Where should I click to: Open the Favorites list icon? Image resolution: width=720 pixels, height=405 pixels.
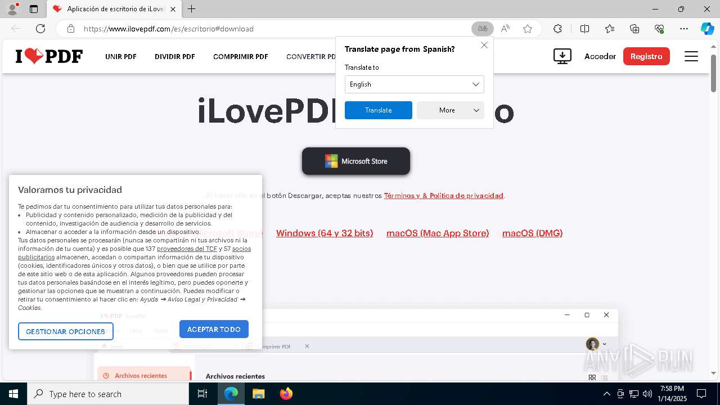coord(610,29)
